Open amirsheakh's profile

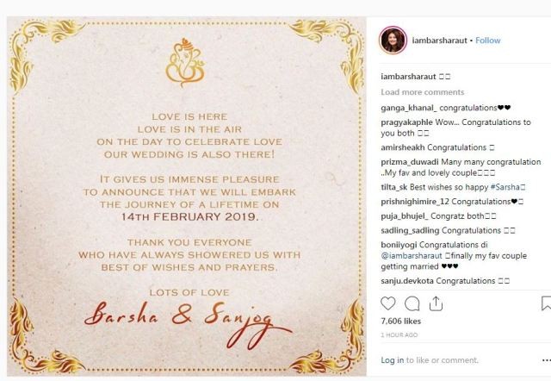(402, 147)
